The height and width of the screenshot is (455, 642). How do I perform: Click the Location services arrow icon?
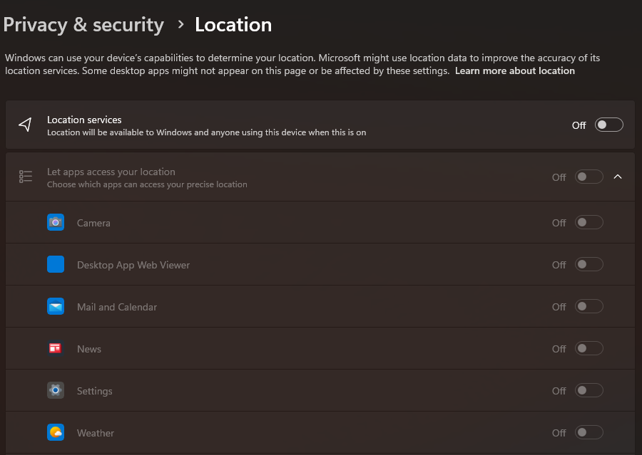26,125
